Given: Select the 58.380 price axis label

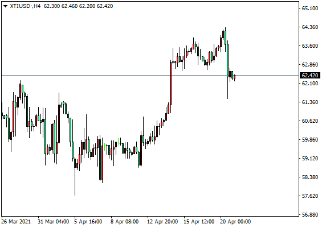Looking at the screenshot, I should point(310,177).
